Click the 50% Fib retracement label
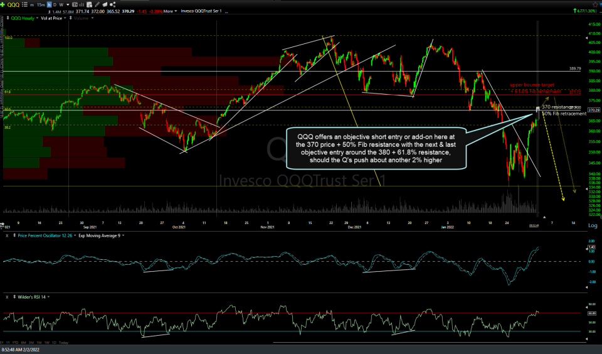This screenshot has width=602, height=354. tap(564, 114)
